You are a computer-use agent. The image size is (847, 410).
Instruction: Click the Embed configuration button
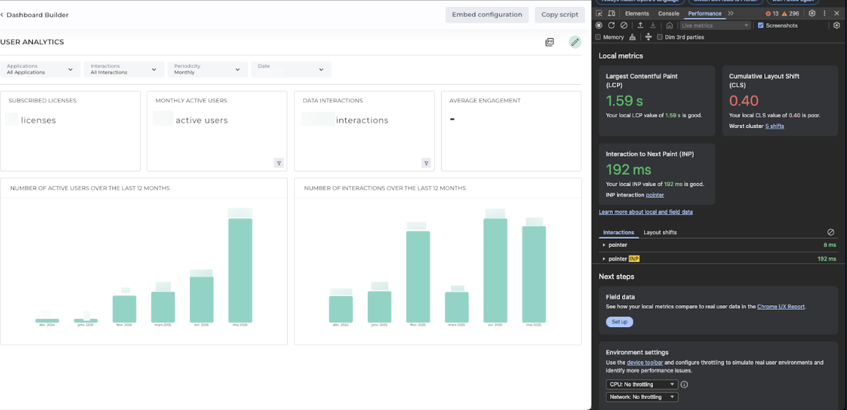pyautogui.click(x=486, y=15)
